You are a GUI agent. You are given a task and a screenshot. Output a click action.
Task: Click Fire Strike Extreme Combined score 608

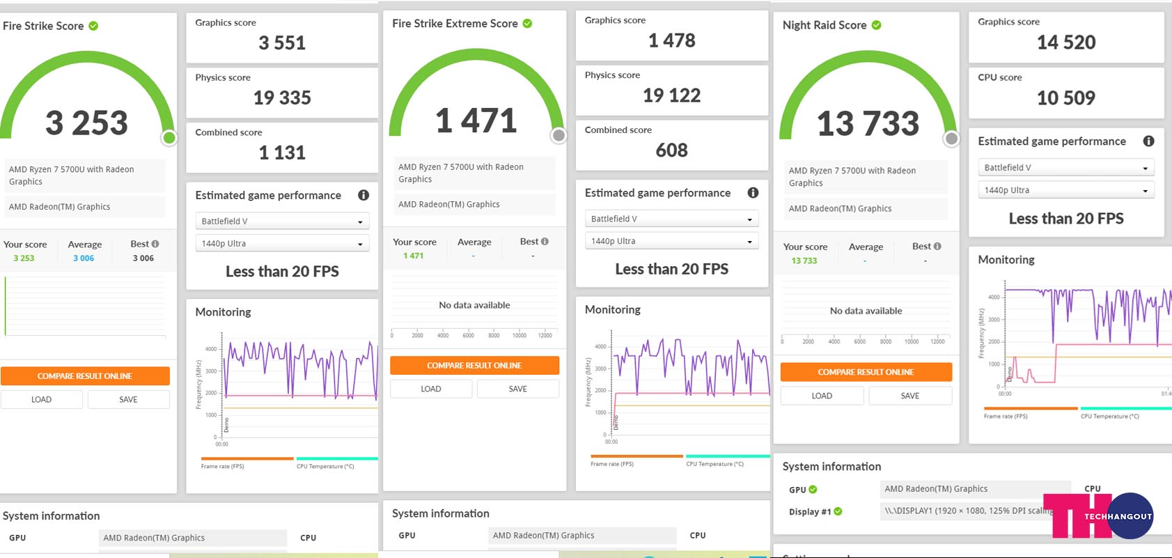point(671,150)
